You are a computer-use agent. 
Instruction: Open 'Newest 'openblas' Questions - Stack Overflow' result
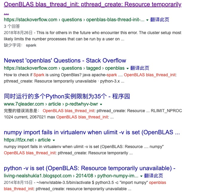(x=65, y=60)
